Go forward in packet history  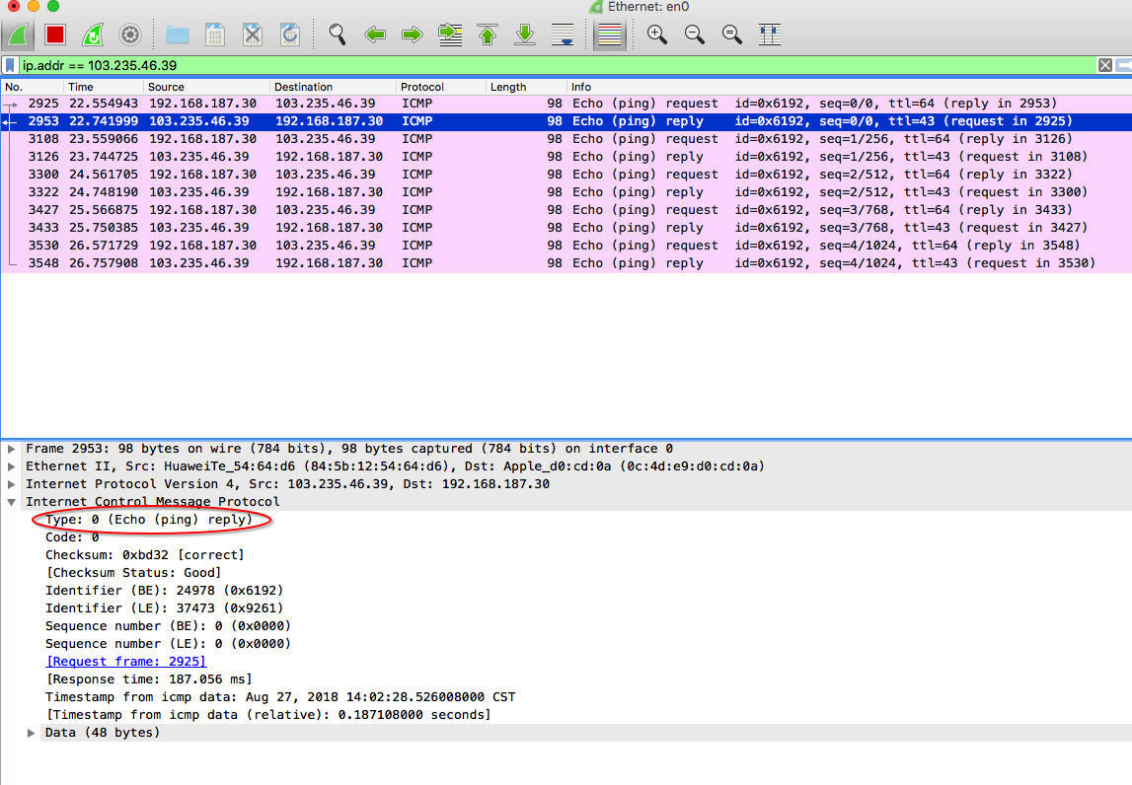[413, 34]
